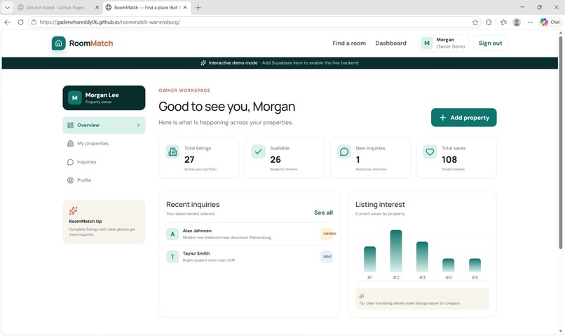Click the RoomMatch tip card
565x336 pixels.
[104, 222]
